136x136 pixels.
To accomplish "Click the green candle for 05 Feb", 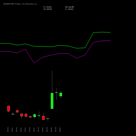I will tap(61, 94).
